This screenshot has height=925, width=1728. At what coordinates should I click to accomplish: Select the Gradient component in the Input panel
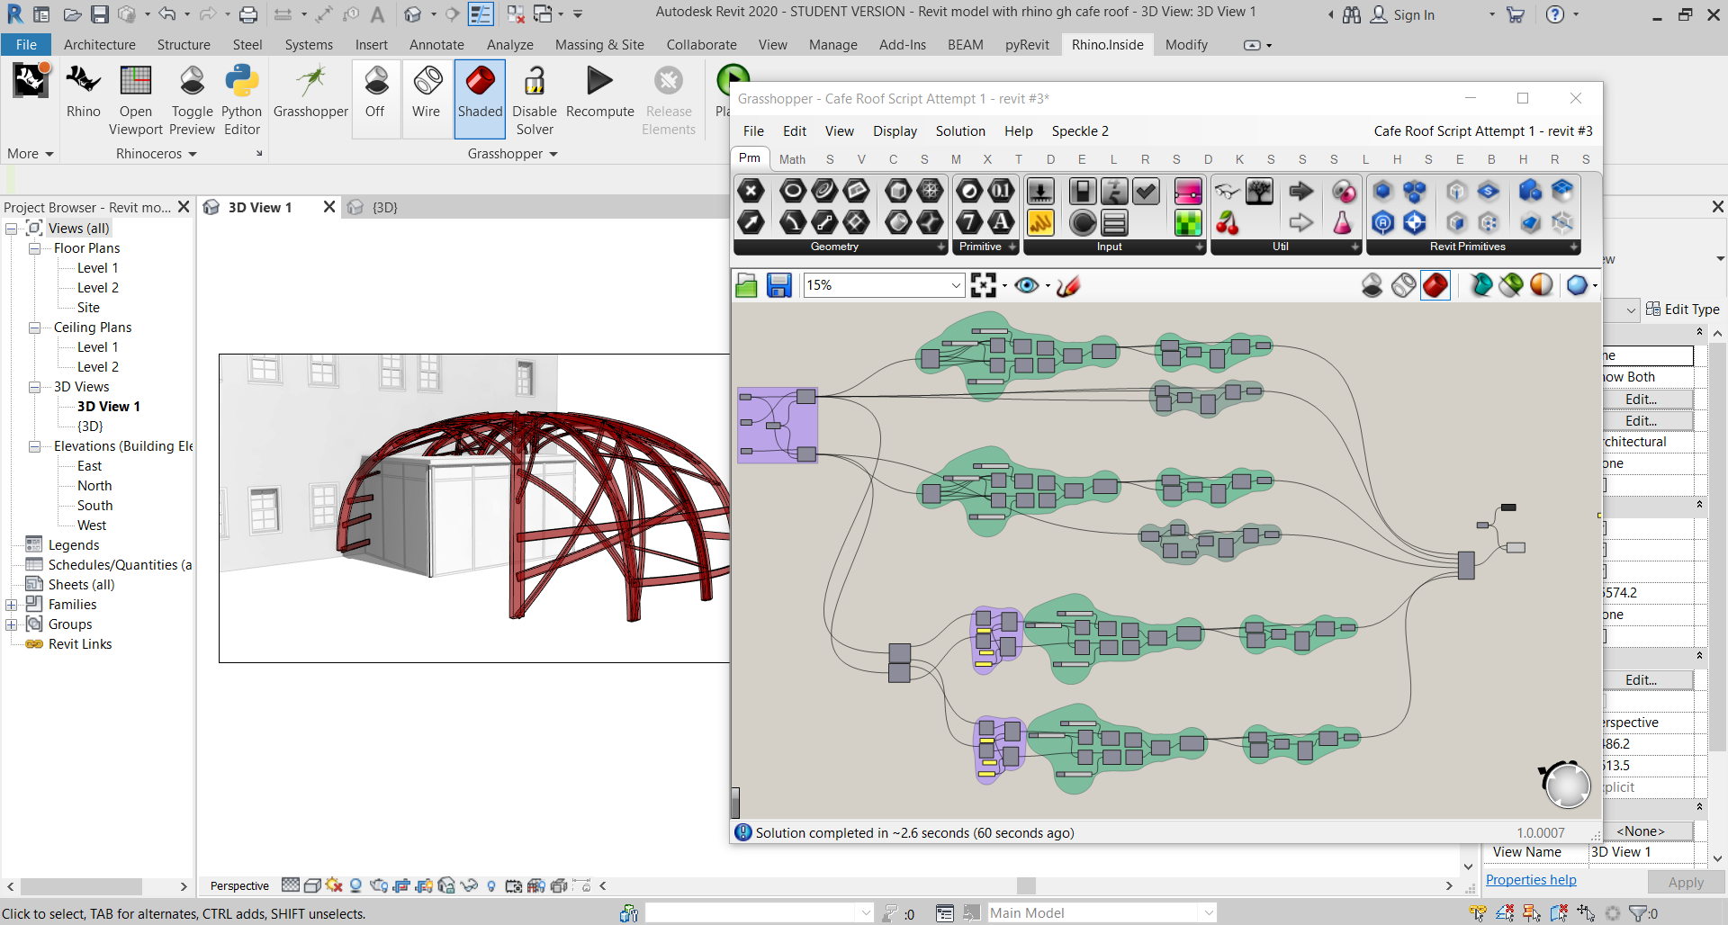click(x=1188, y=191)
